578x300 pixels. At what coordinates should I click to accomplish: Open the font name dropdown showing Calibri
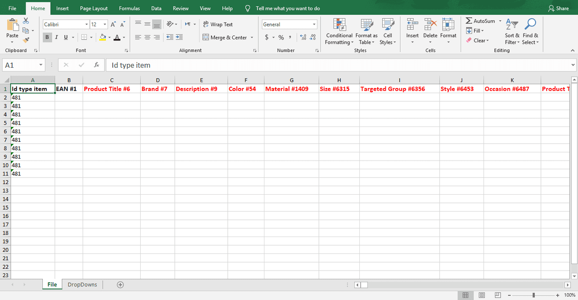click(86, 25)
